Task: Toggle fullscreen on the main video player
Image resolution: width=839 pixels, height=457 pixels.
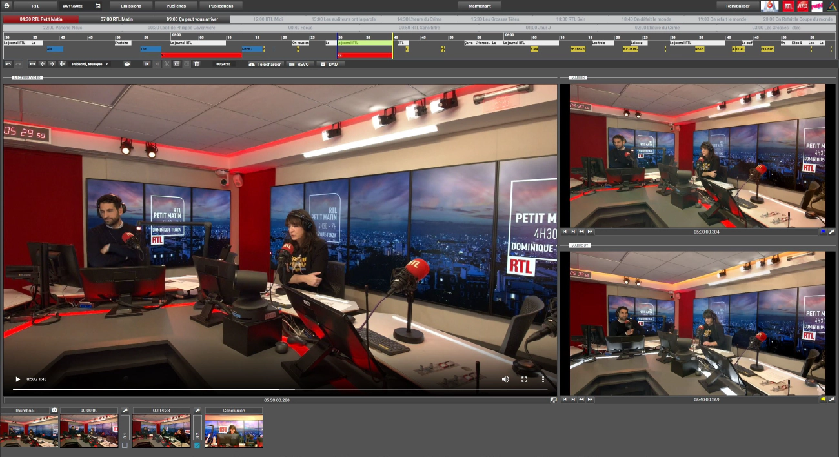Action: (524, 379)
